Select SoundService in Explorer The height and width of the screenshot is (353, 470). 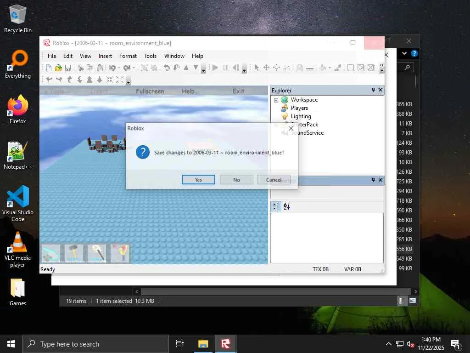[307, 133]
